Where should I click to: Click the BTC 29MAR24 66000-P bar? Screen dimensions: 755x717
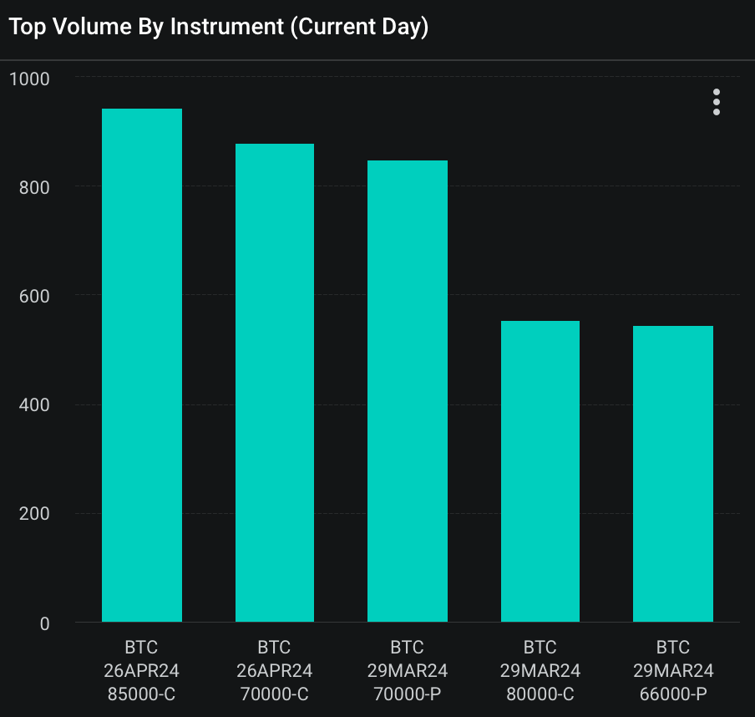pos(672,474)
